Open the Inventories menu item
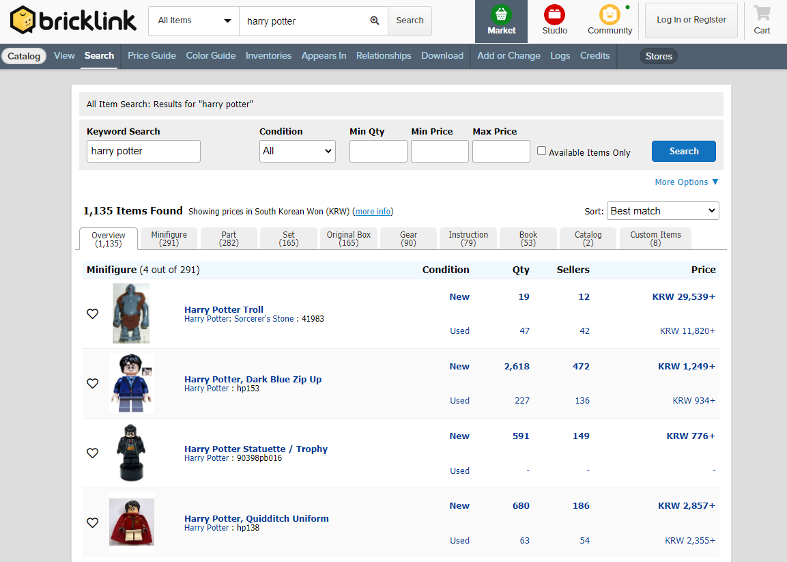 [x=268, y=56]
